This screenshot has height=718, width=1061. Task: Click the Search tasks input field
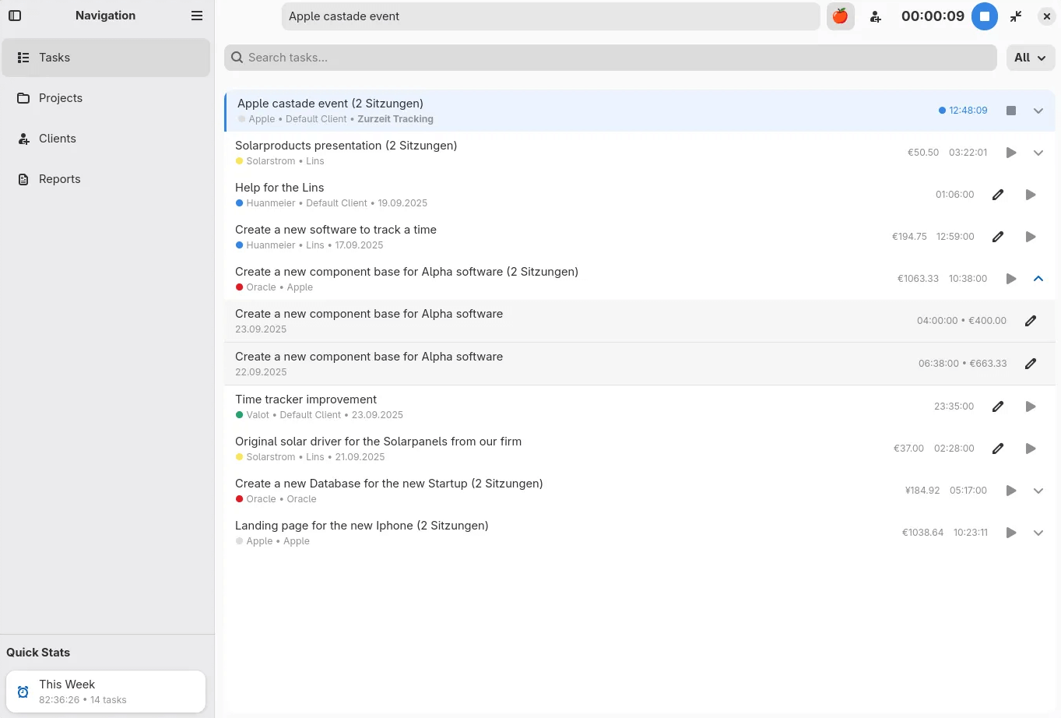pos(610,58)
